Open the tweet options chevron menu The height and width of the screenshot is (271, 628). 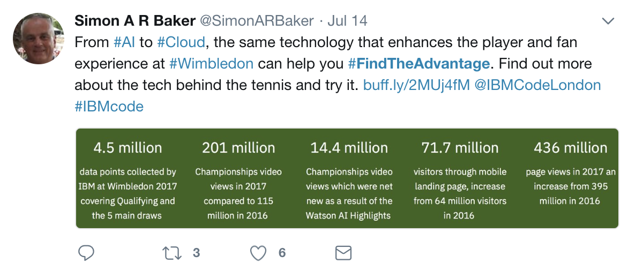tap(608, 21)
